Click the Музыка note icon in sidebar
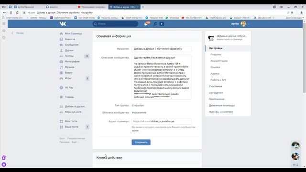Viewport: 306px width, 172px height. (x=61, y=67)
